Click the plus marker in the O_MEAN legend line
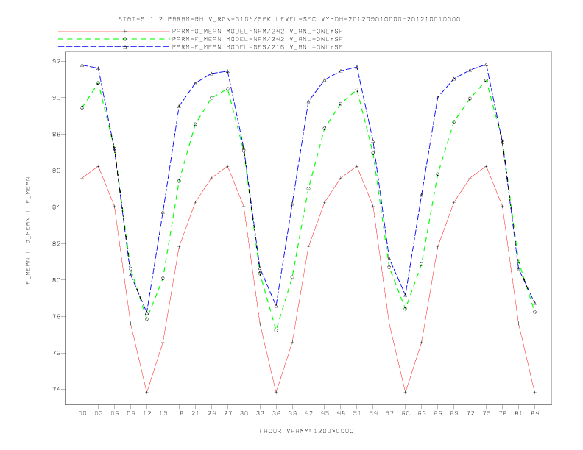Viewport: 583px width, 450px height. click(x=125, y=31)
